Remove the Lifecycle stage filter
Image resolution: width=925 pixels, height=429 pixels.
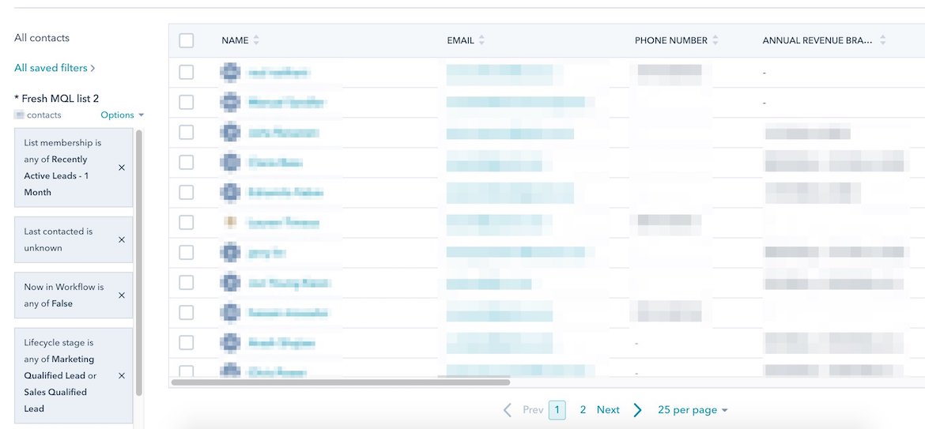click(x=121, y=376)
